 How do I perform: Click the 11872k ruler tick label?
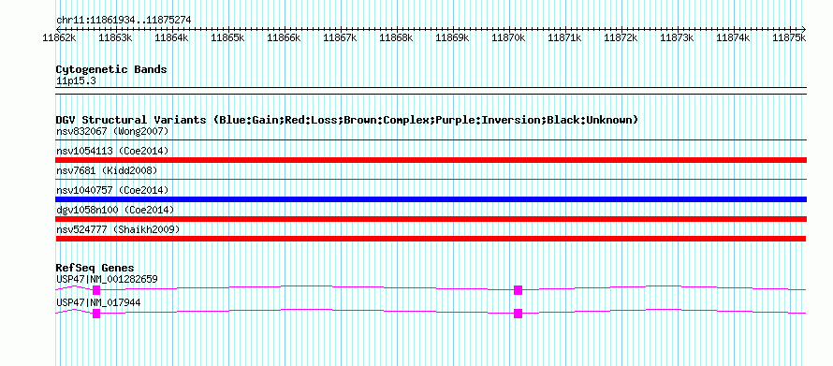click(x=621, y=37)
